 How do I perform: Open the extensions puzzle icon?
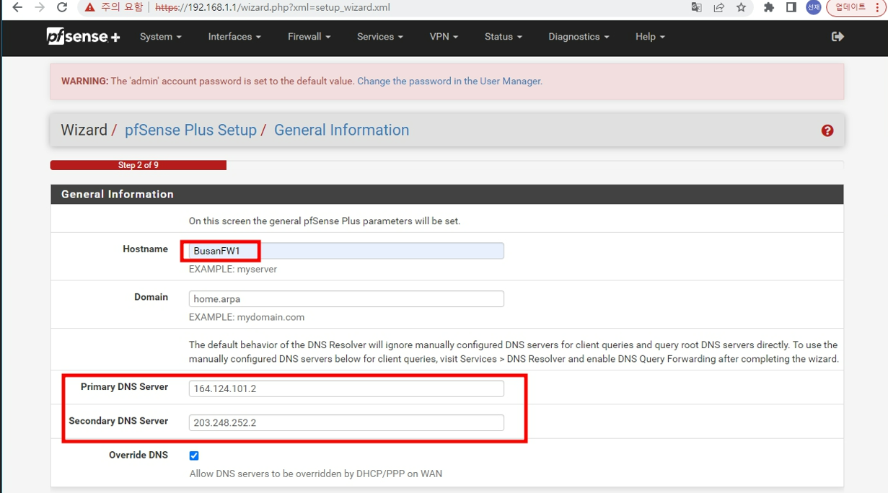769,7
